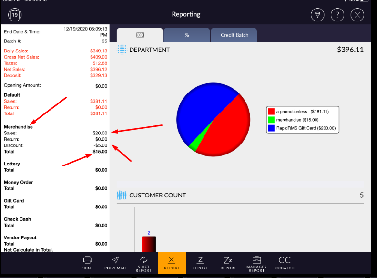Close the Reporting screen

click(x=357, y=15)
